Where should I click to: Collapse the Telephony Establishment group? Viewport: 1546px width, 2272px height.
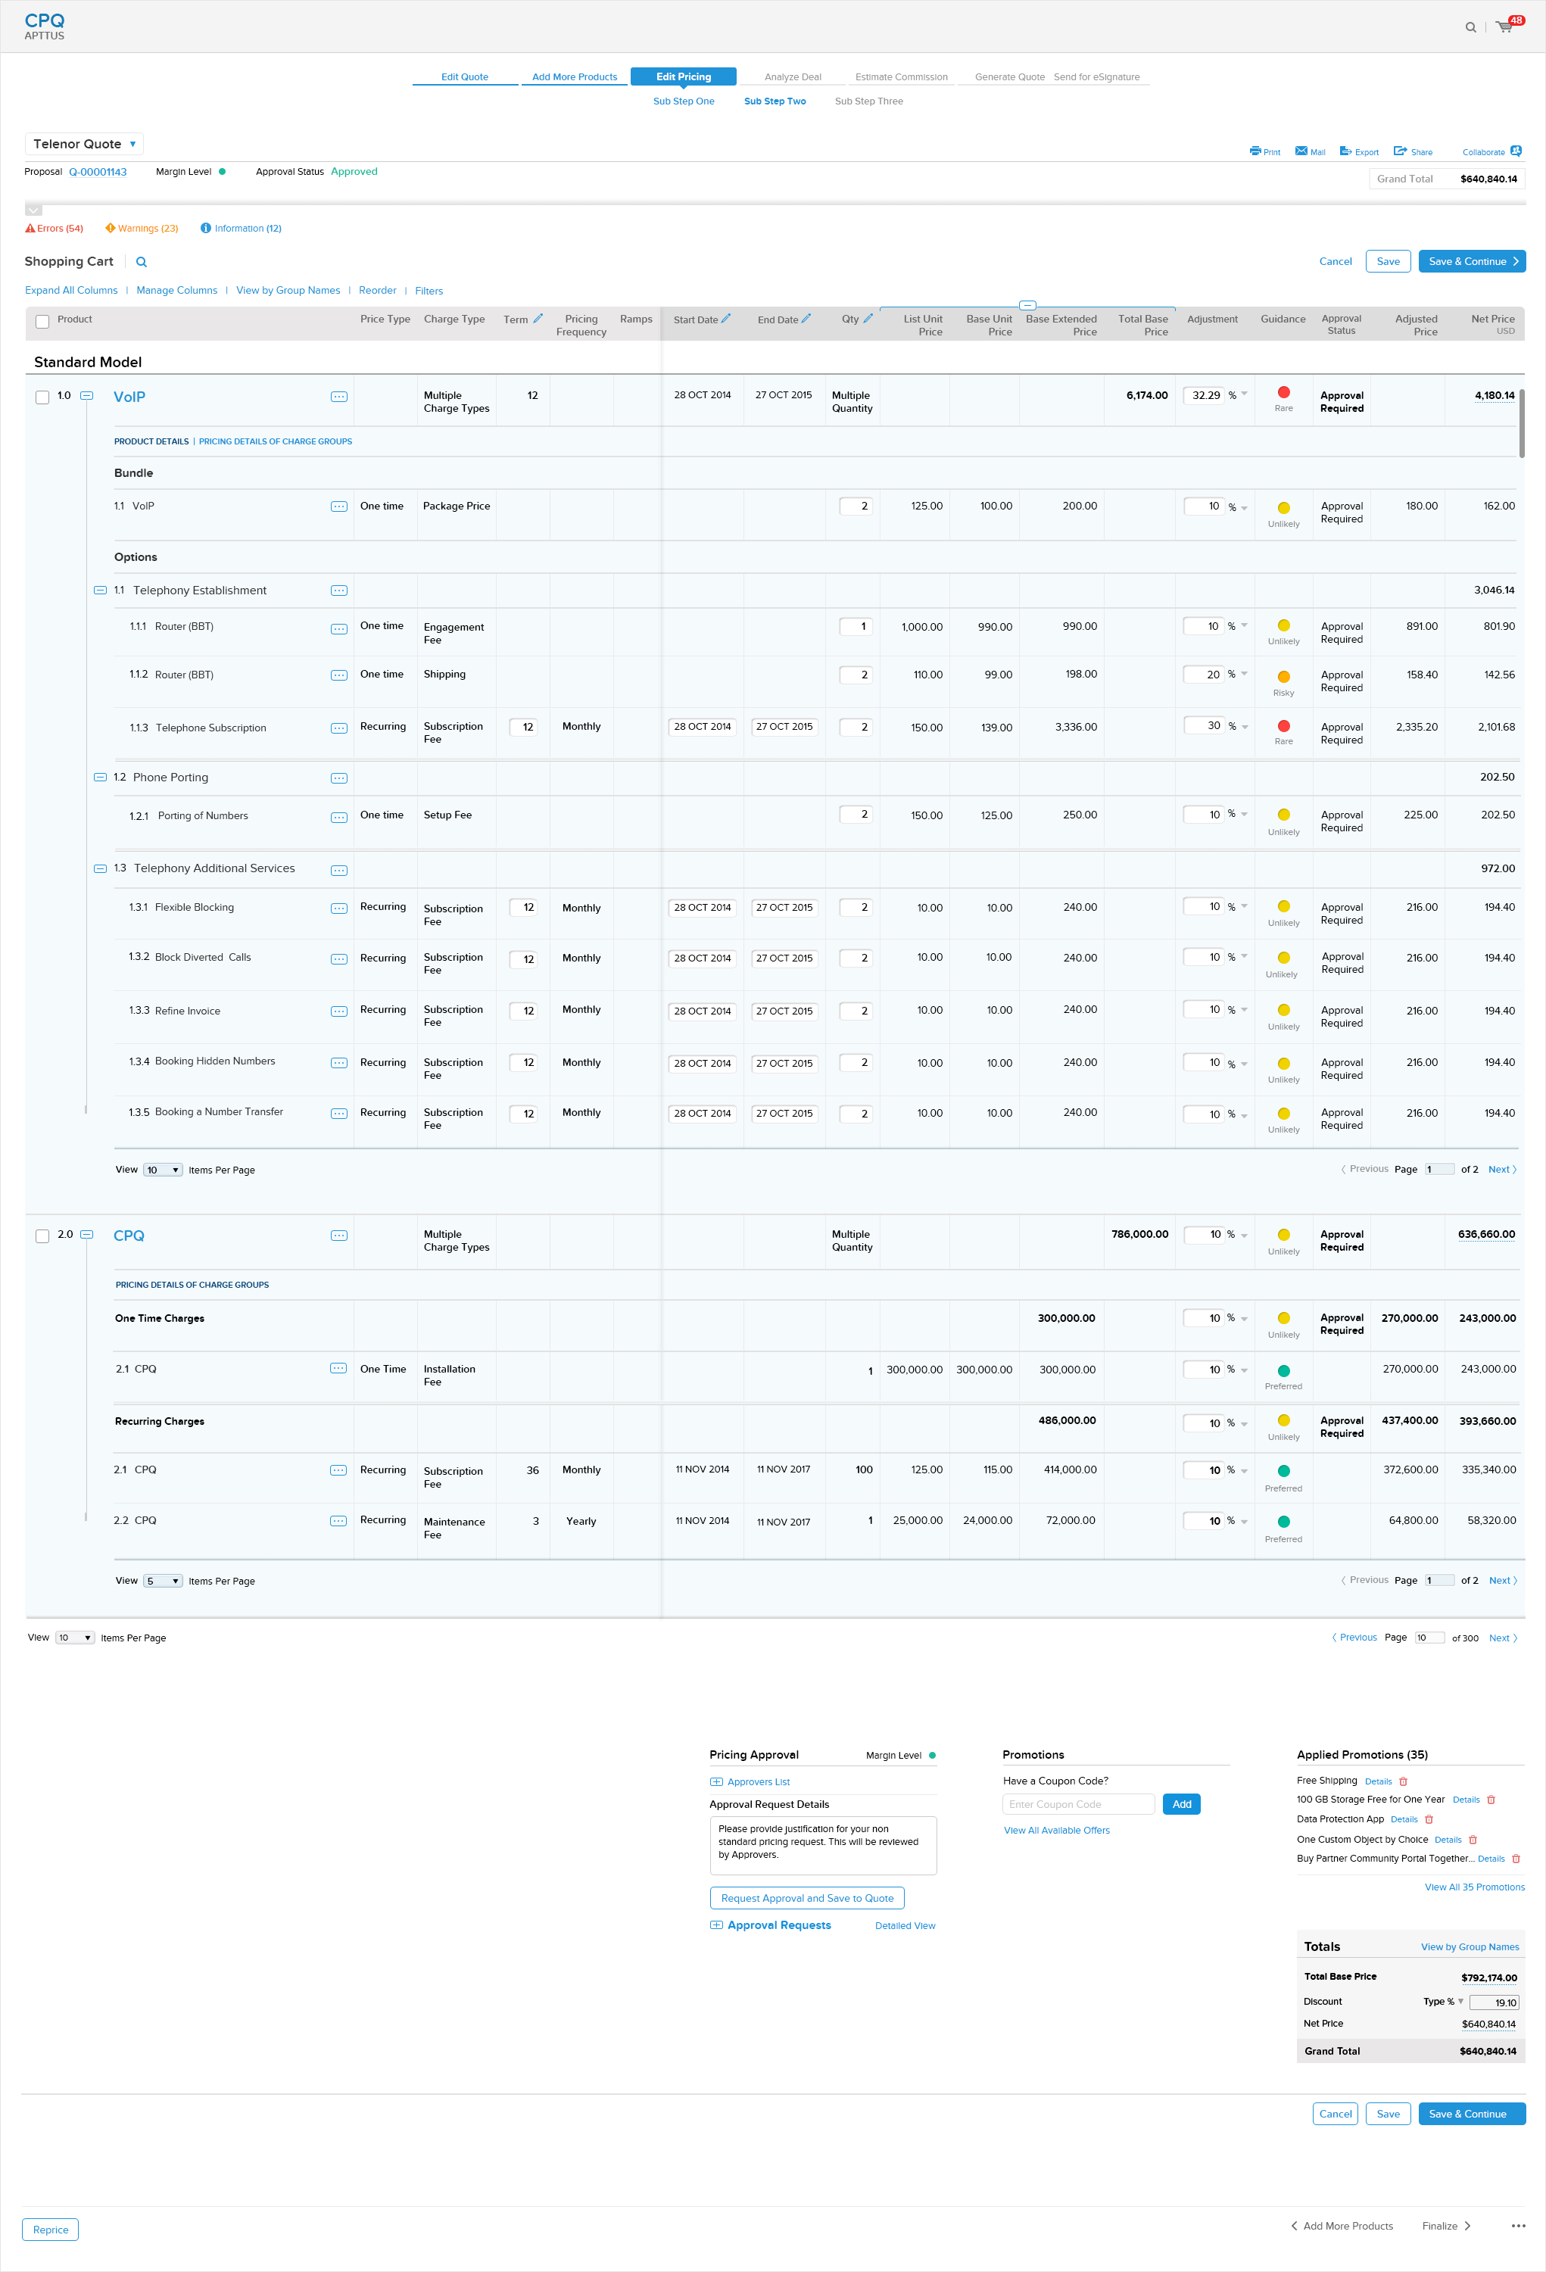tap(100, 590)
